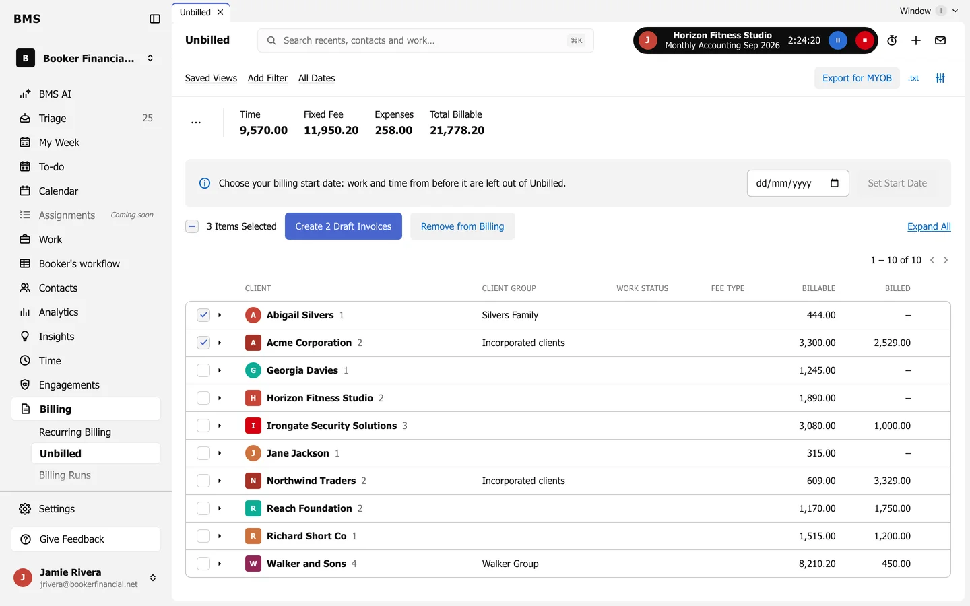970x606 pixels.
Task: Pause the running Horizon Fitness Studio timer
Action: point(838,40)
